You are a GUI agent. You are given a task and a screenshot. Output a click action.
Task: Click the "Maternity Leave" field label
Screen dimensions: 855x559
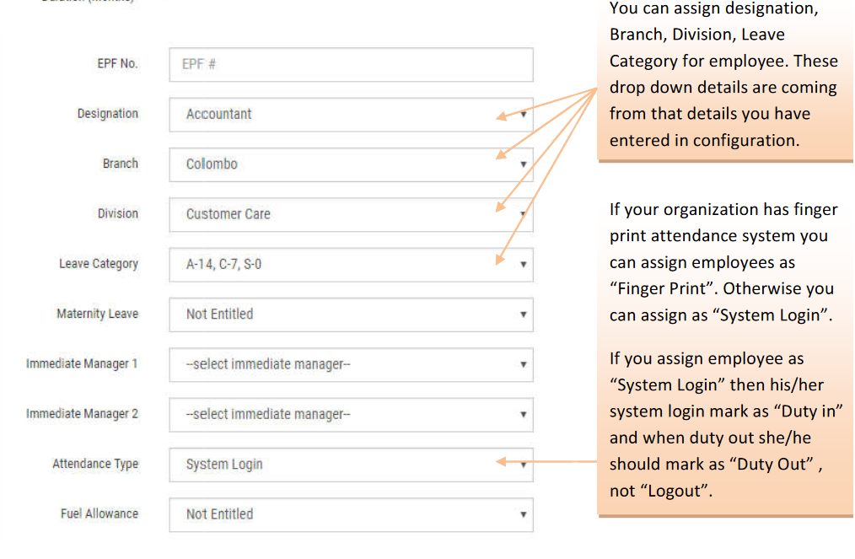[97, 314]
